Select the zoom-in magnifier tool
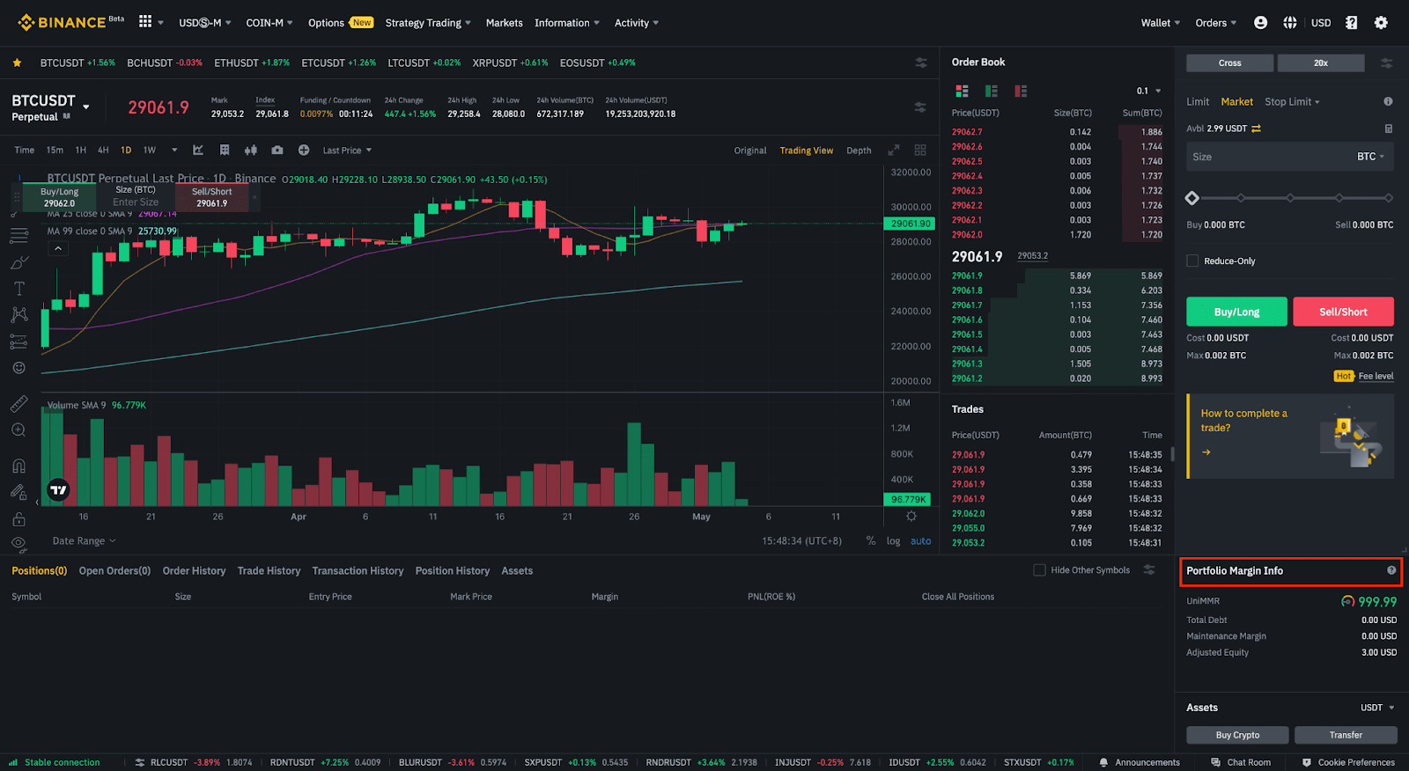 coord(18,430)
